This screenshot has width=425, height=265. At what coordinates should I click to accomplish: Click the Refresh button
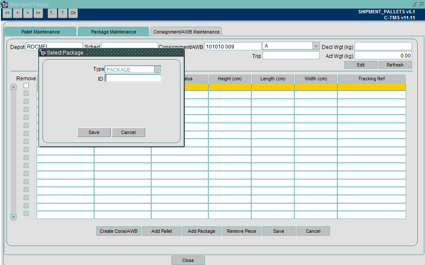(395, 65)
